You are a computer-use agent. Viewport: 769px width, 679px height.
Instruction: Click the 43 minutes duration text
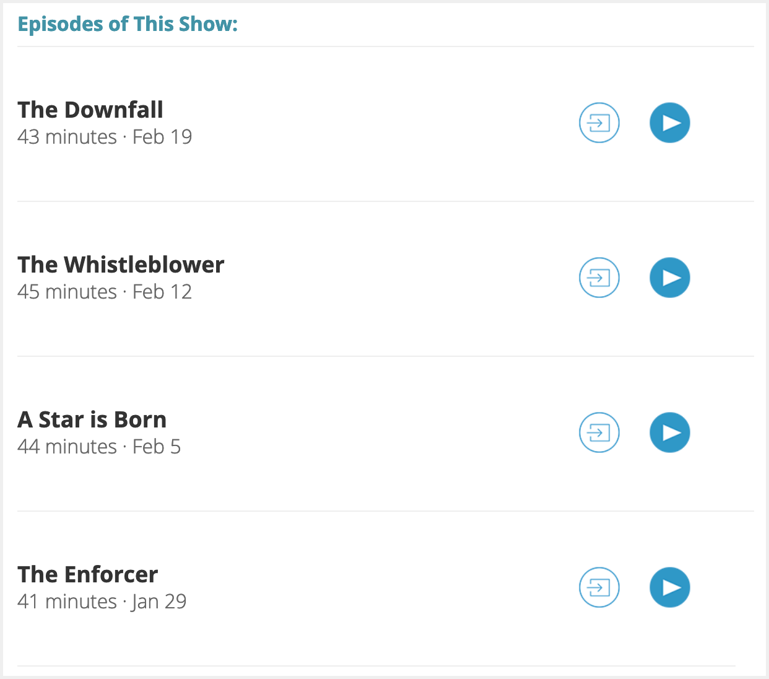click(67, 137)
